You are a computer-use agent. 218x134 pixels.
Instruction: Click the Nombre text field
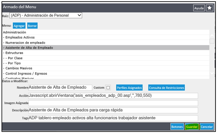pyautogui.click(x=60, y=88)
